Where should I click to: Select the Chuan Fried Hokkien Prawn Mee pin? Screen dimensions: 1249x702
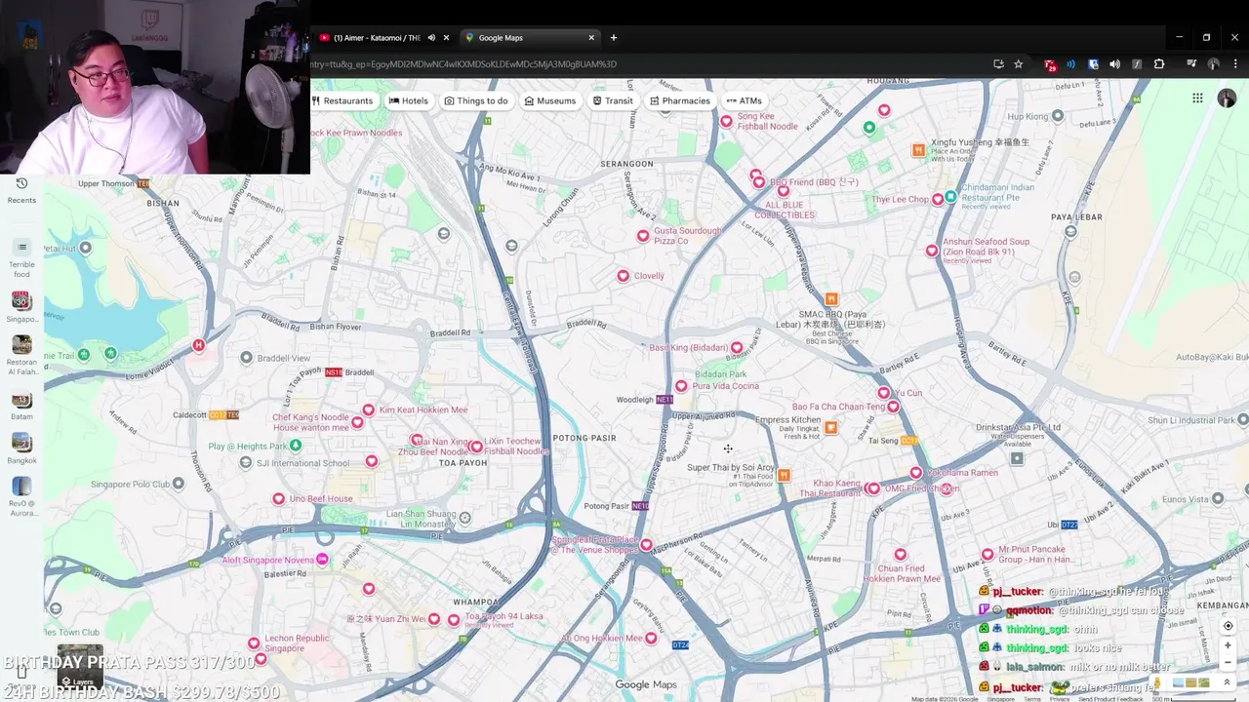point(901,555)
